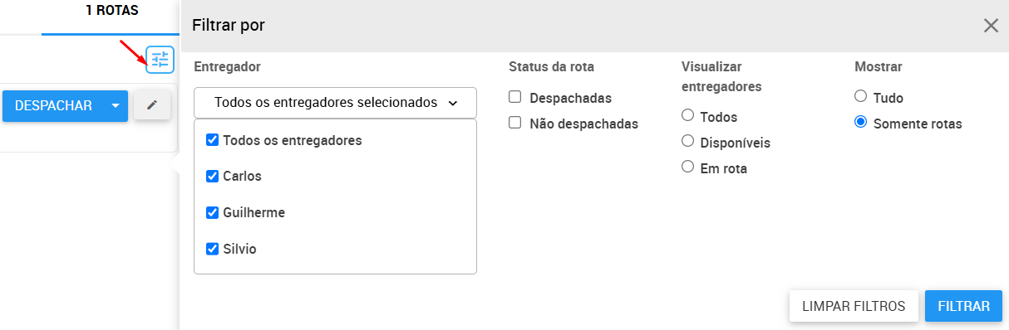
Task: Click the pencil edit icon
Action: 152,105
